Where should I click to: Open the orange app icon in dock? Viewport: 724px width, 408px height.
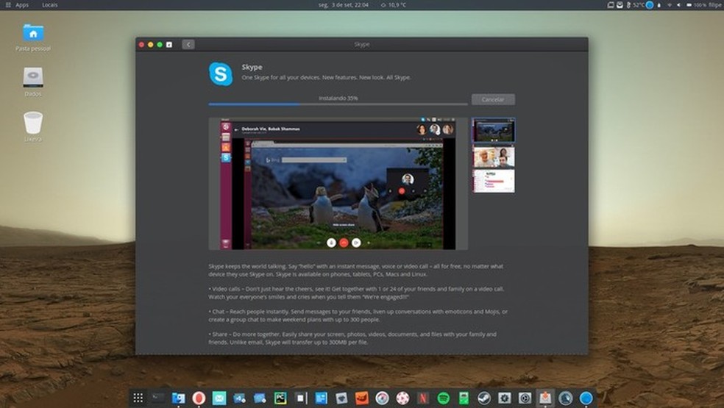[361, 398]
